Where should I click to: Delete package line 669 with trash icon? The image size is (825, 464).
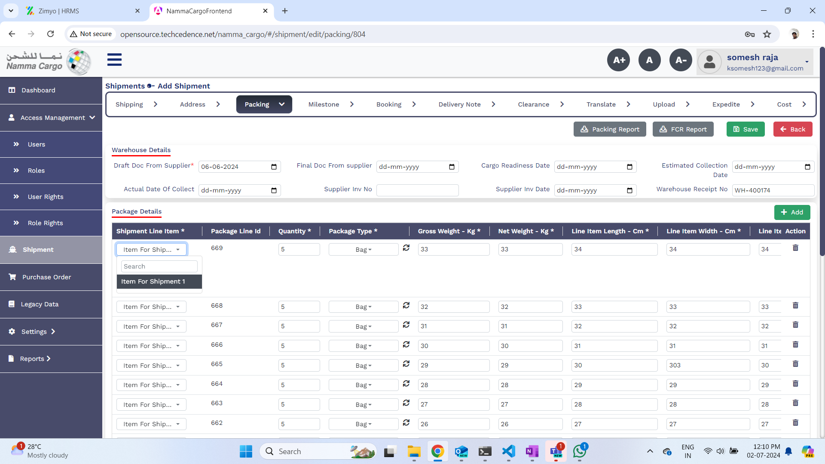(795, 248)
